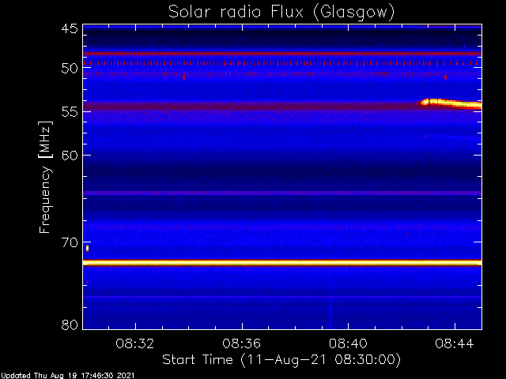This screenshot has width=506, height=379.
Task: Click the y-axis label "Frequency [MHz]"
Action: (46, 177)
